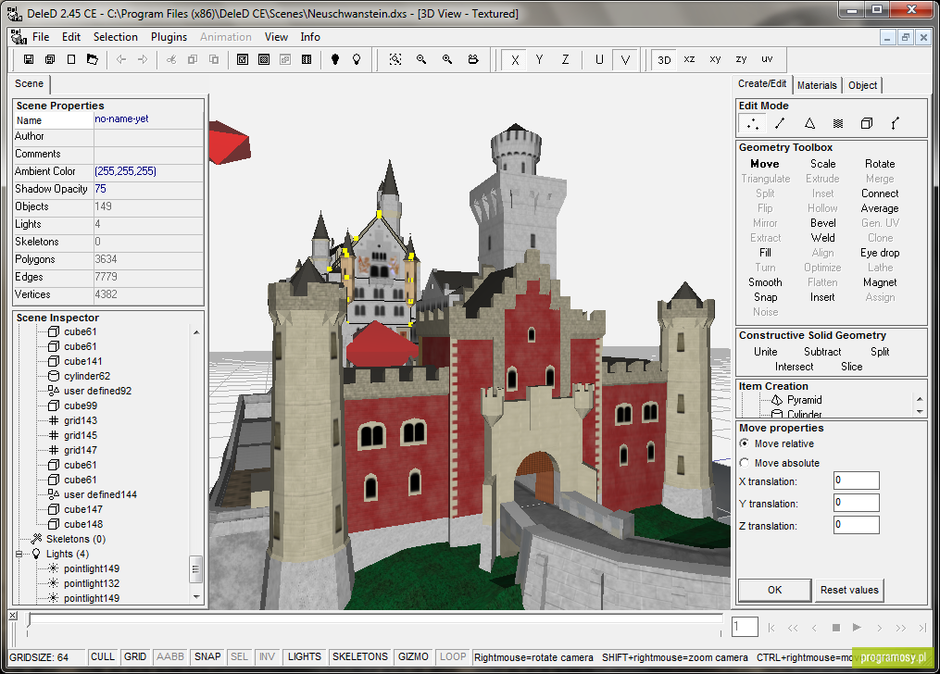Click the Ambient Color value (255,255,255)
The width and height of the screenshot is (940, 674).
[x=125, y=171]
